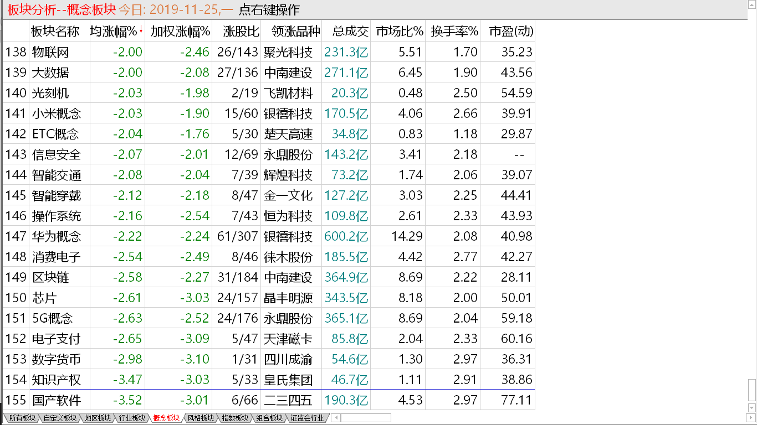
Task: Sort by the 均涨幅% column header
Action: (116, 32)
